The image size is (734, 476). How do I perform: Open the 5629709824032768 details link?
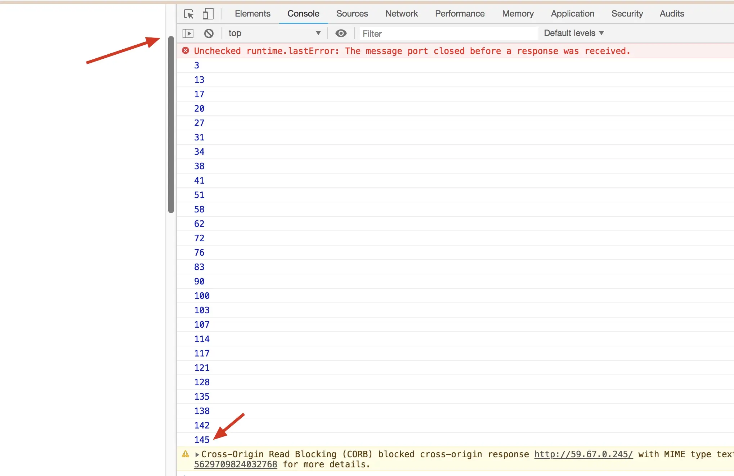tap(236, 464)
